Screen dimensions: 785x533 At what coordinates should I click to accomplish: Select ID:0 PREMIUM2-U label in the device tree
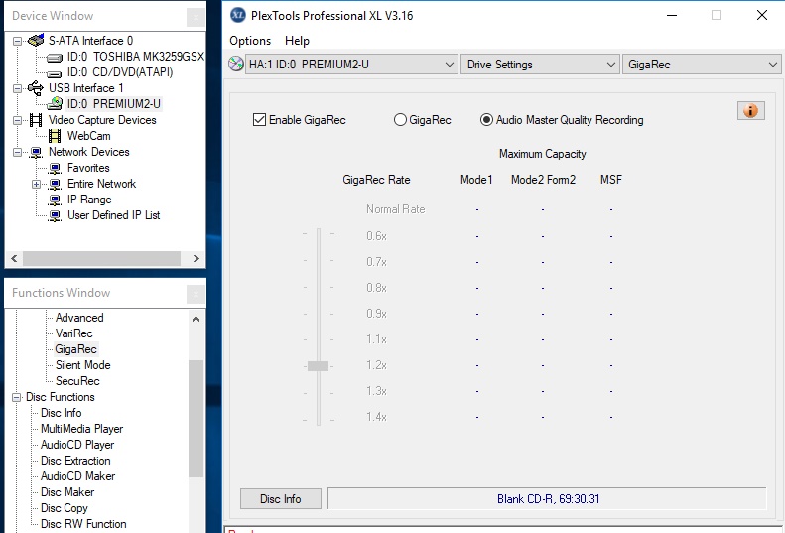[x=114, y=103]
